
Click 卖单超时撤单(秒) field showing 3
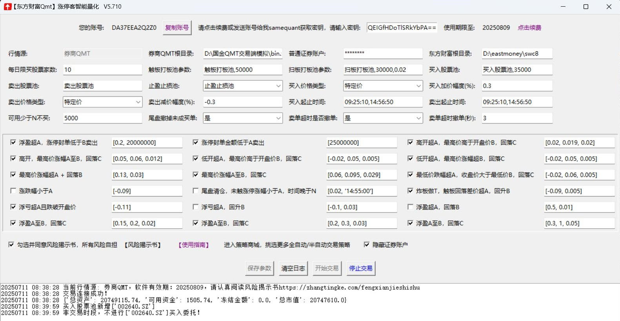(517, 118)
